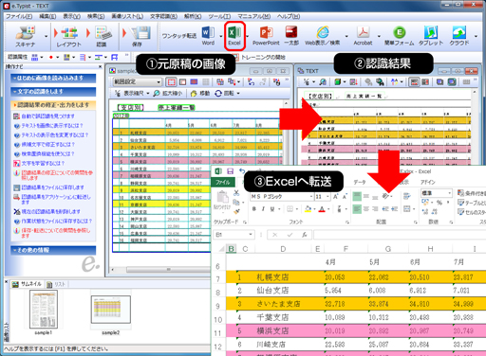The height and width of the screenshot is (356, 486).
Task: Open the range setting (範囲設定) combo box
Action: click(x=138, y=82)
